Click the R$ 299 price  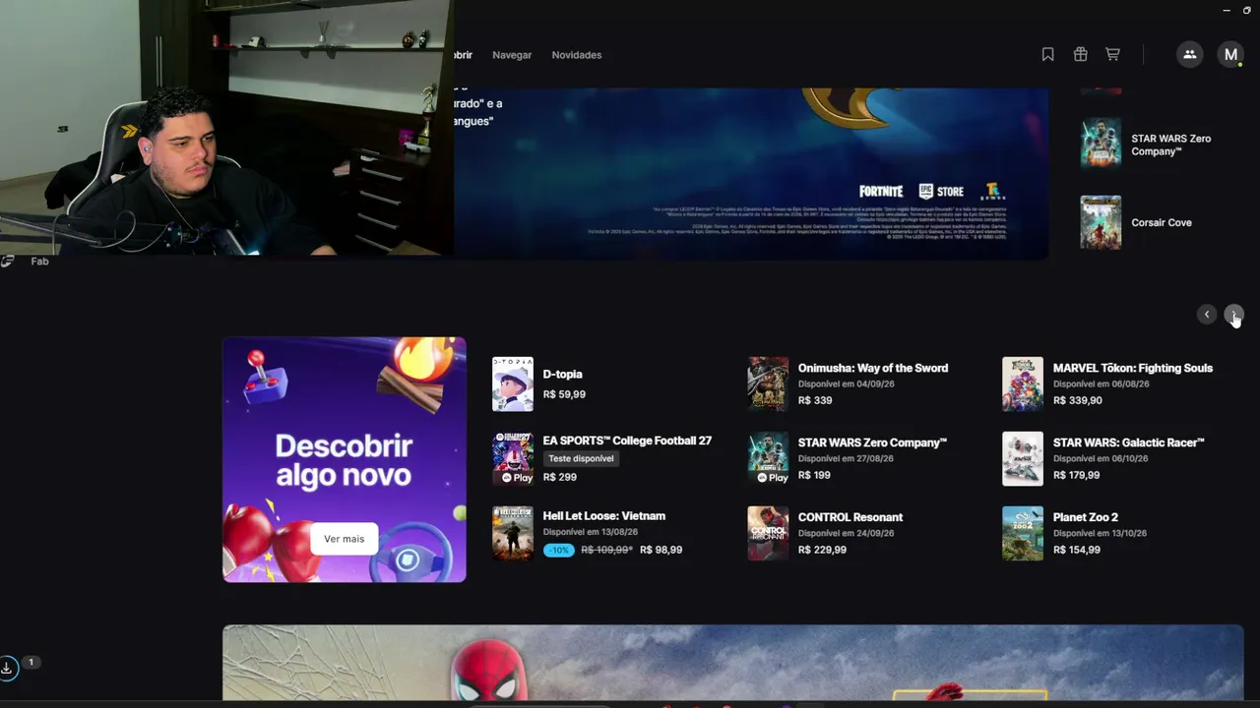pos(560,477)
